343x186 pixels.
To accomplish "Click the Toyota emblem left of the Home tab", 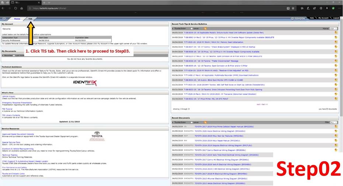I will (x=4, y=19).
